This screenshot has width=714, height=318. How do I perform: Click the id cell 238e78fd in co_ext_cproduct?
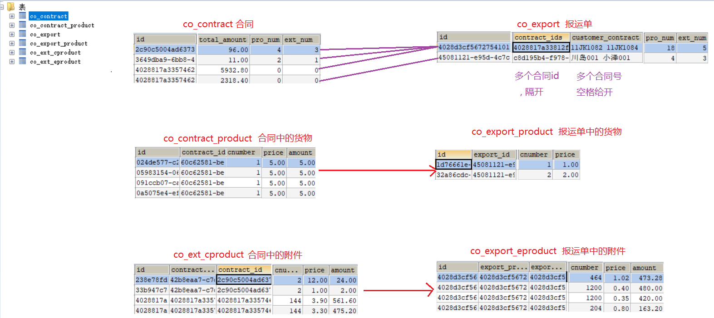tap(152, 280)
